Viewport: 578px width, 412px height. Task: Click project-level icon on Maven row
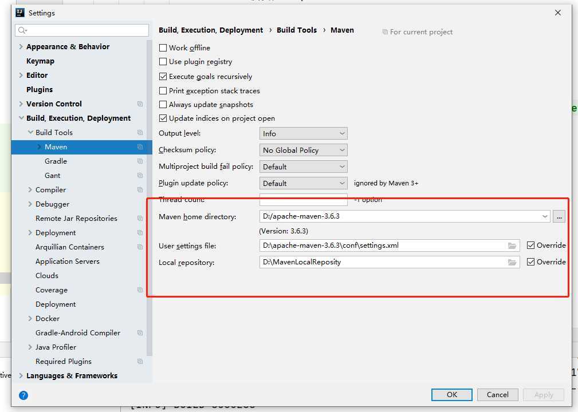pos(140,147)
